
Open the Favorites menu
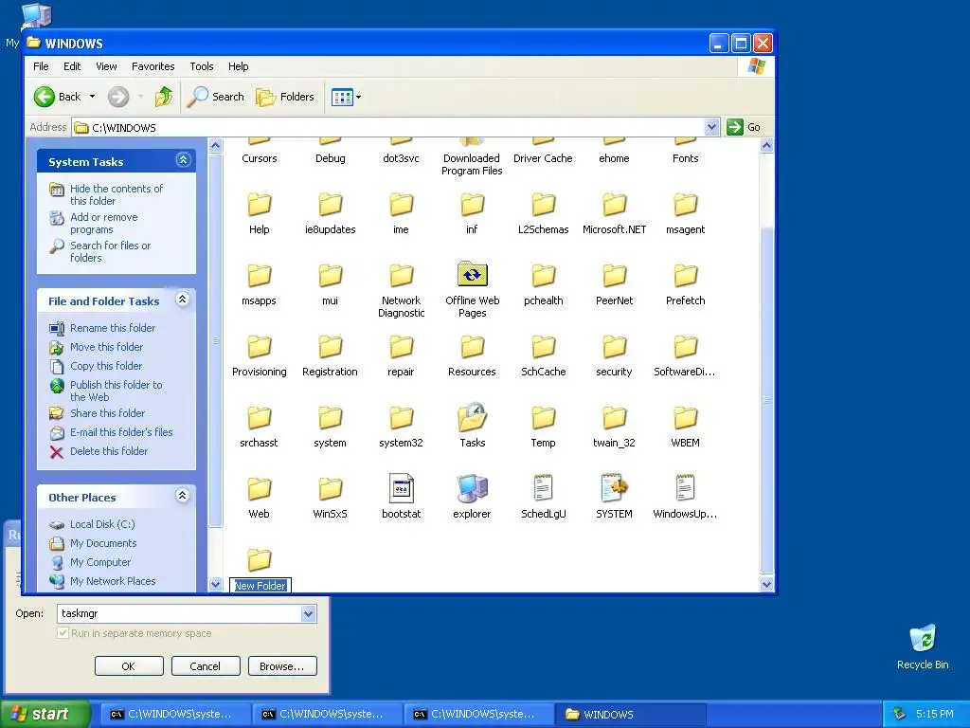(153, 66)
